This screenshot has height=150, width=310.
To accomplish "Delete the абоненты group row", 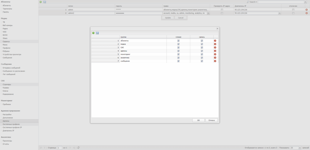I will (215, 41).
